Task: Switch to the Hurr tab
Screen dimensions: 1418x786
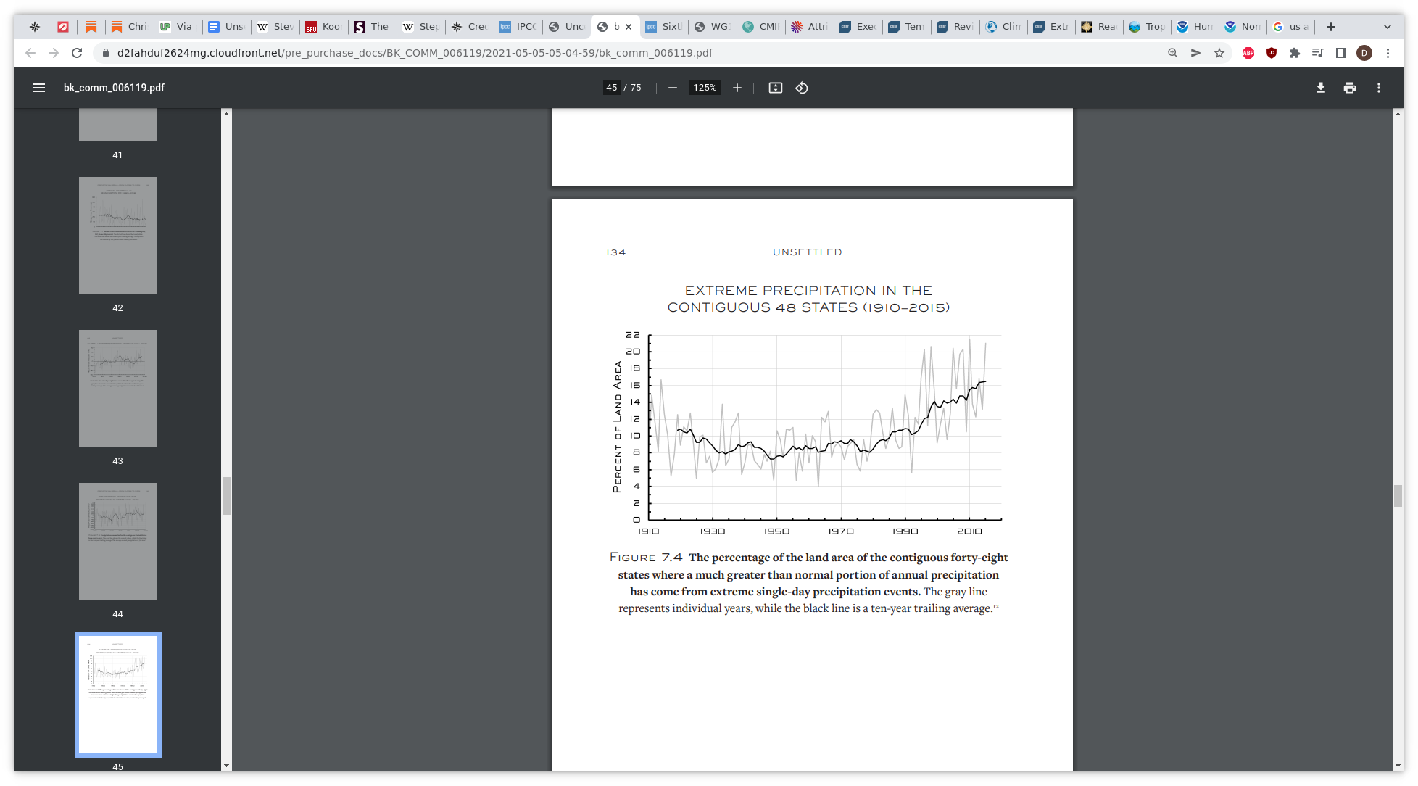Action: [x=1195, y=27]
